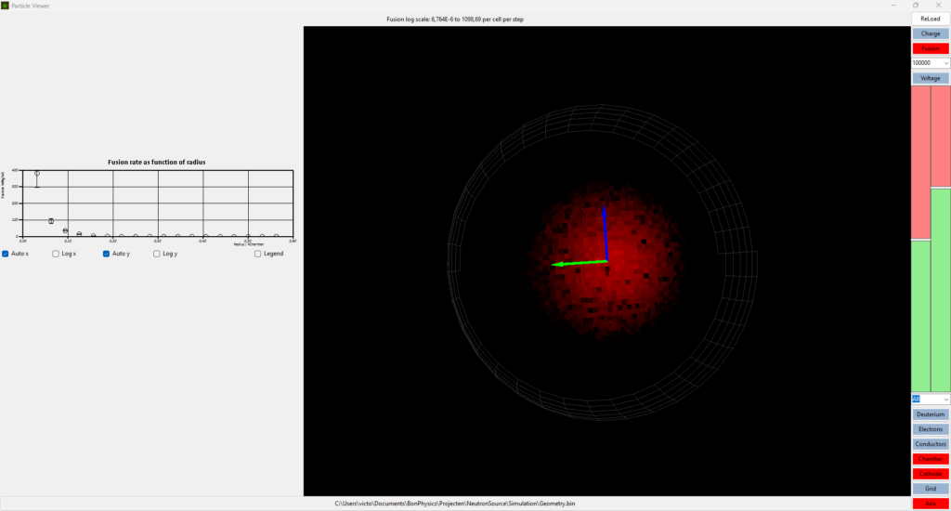Image resolution: width=951 pixels, height=511 pixels.
Task: Click the restore window icon
Action: click(916, 5)
